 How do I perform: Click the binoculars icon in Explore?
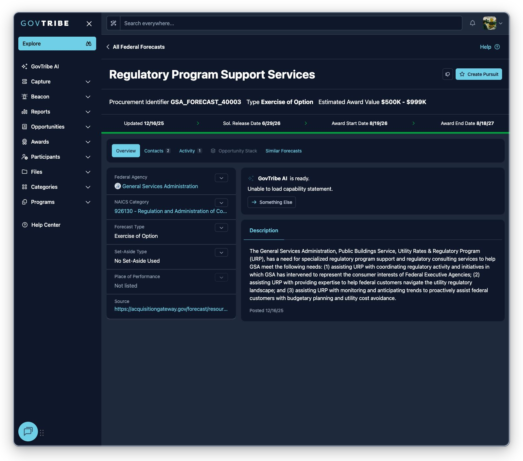pos(89,44)
